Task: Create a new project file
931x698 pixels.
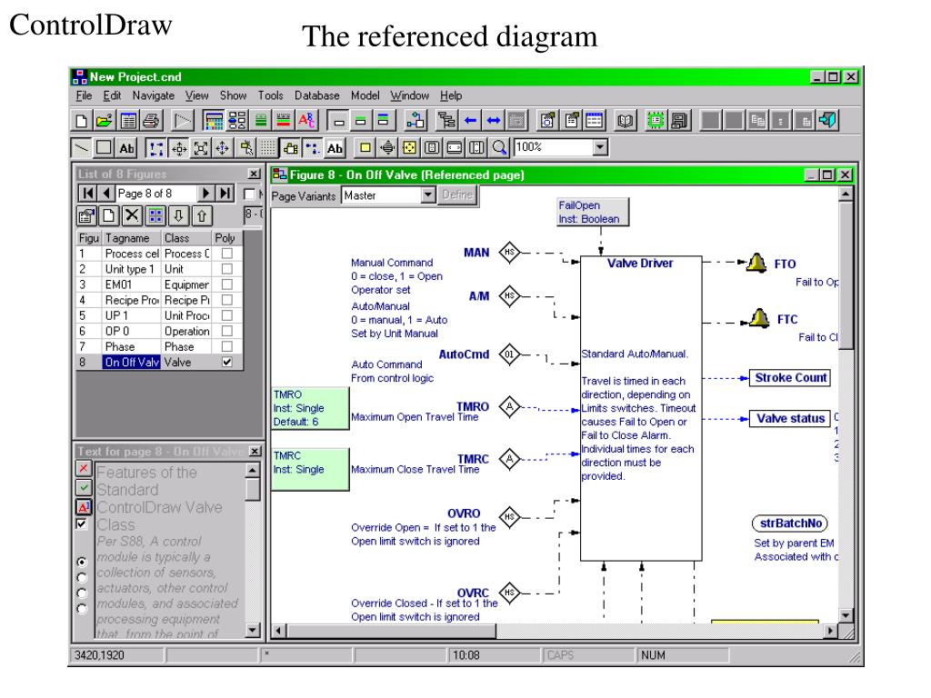Action: click(x=81, y=121)
